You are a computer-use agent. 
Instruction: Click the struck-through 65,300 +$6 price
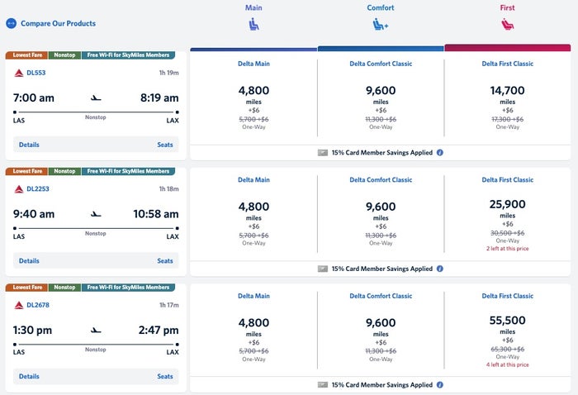(x=507, y=350)
